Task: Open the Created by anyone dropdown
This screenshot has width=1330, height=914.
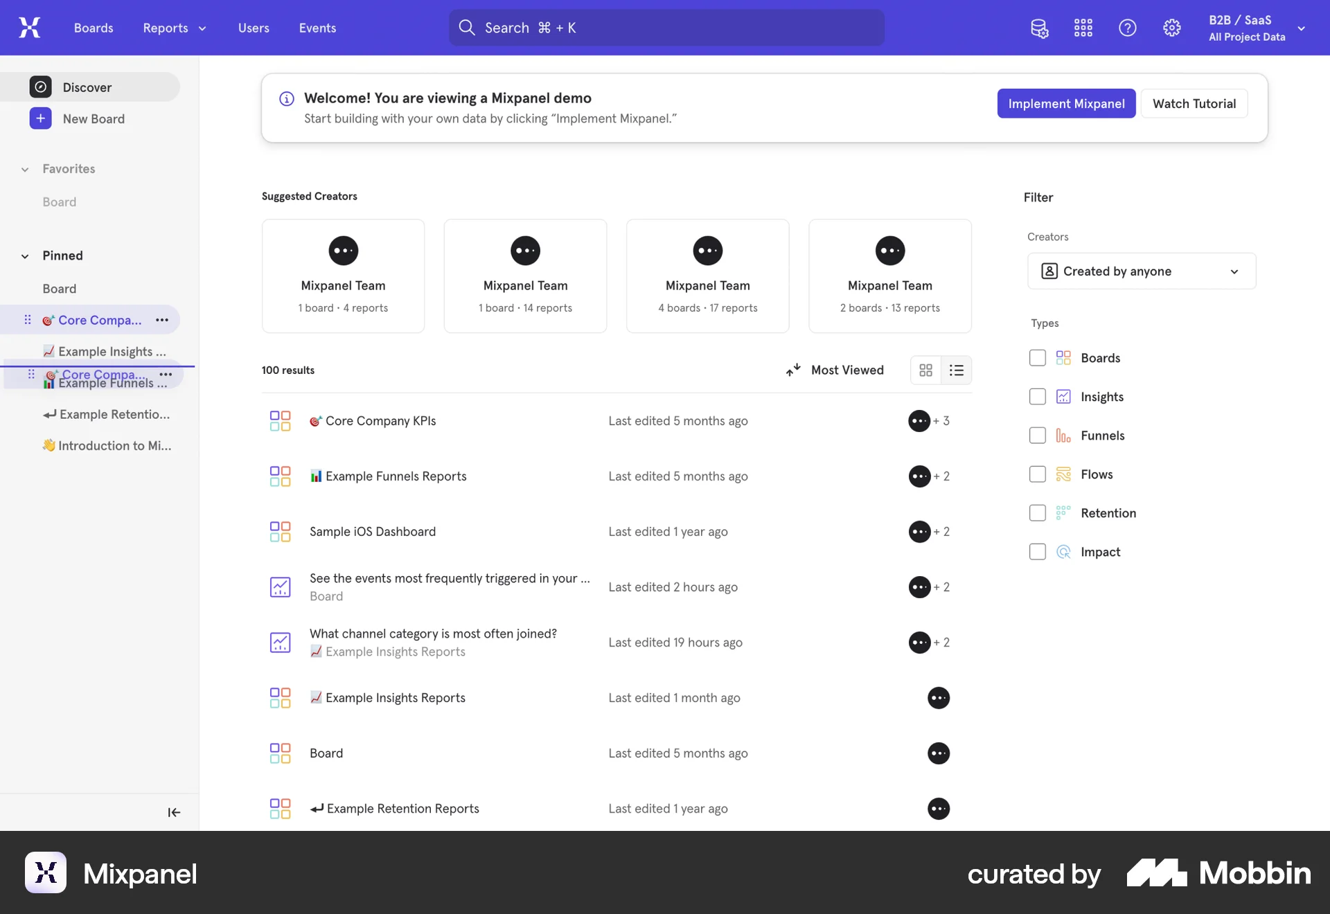Action: pyautogui.click(x=1141, y=271)
